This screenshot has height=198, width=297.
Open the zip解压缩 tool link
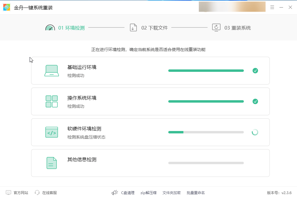(x=149, y=193)
